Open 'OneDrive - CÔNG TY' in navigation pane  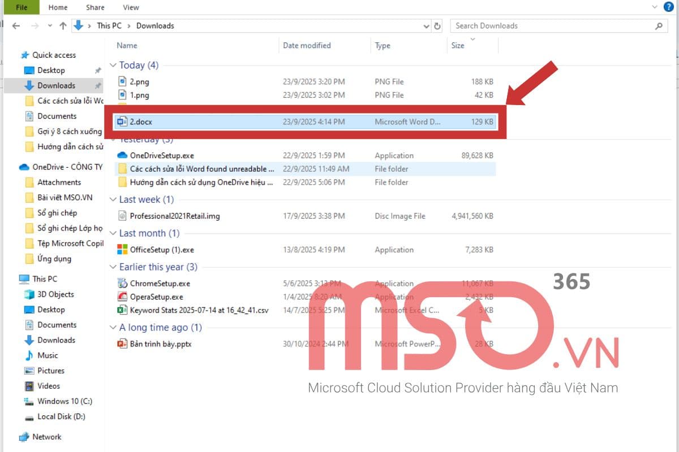(x=67, y=167)
